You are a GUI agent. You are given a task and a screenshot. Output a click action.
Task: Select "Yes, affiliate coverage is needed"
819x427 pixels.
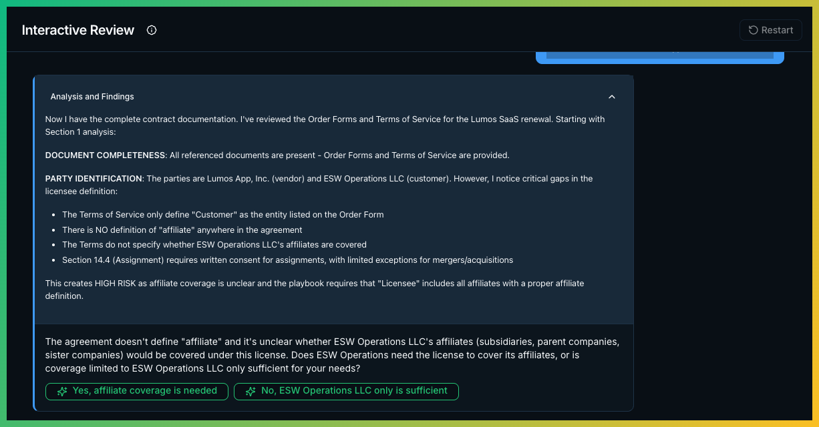[x=137, y=391]
